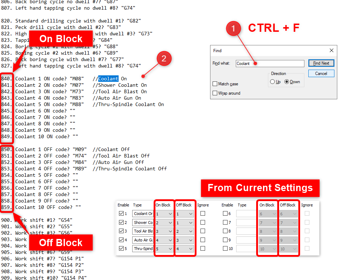The height and width of the screenshot is (280, 358).
Task: Click the Find what input field
Action: (x=270, y=64)
